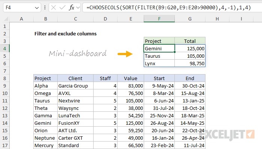The width and height of the screenshot is (262, 149).
Task: Click the '125,000' cell in the mini-dashboard
Action: click(x=190, y=48)
